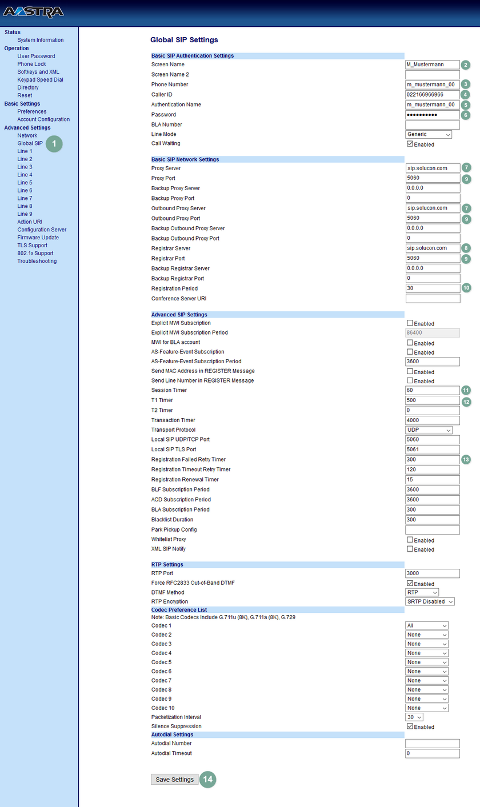480x807 pixels.
Task: Open the Firmware Update page
Action: point(38,237)
